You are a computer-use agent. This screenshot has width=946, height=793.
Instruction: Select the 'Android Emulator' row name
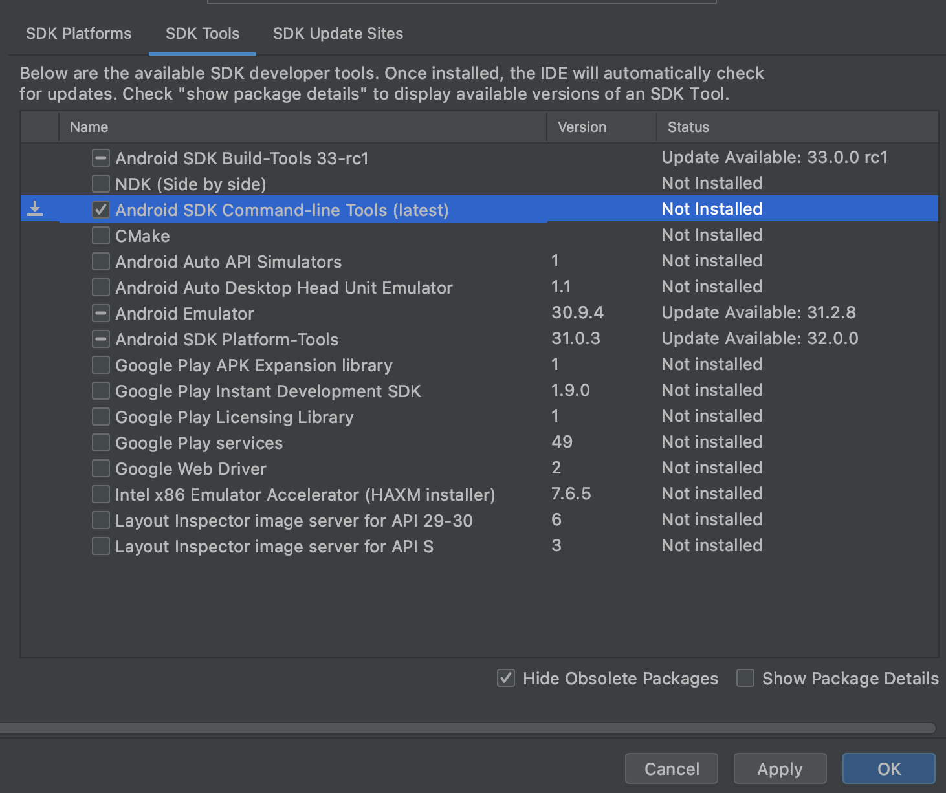(x=184, y=313)
